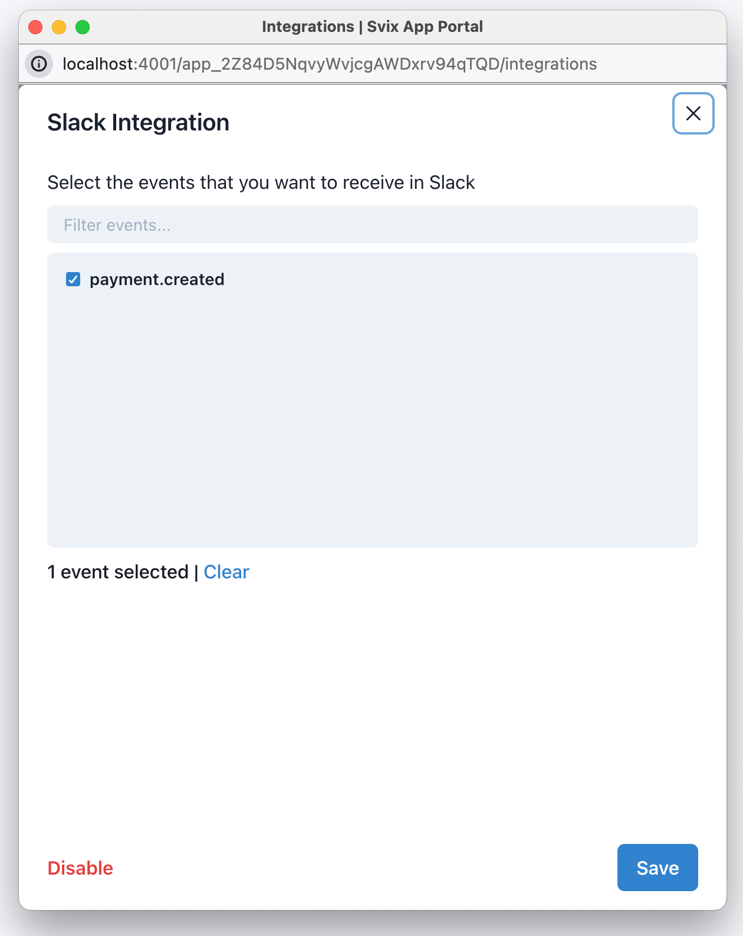
Task: Close the window with the red button
Action: pos(35,27)
